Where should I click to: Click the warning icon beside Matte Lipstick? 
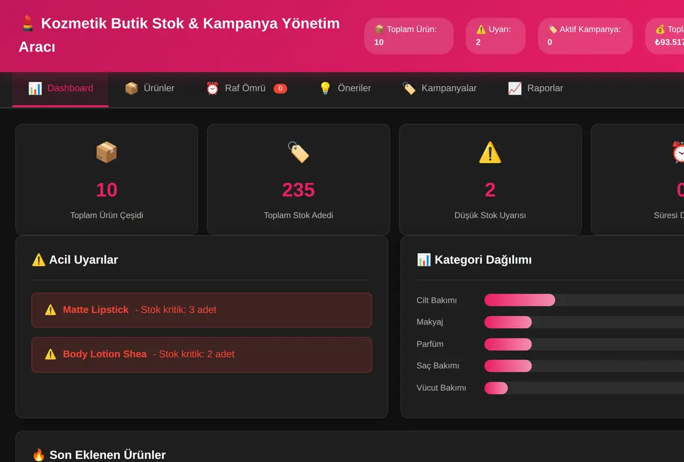[x=51, y=310]
